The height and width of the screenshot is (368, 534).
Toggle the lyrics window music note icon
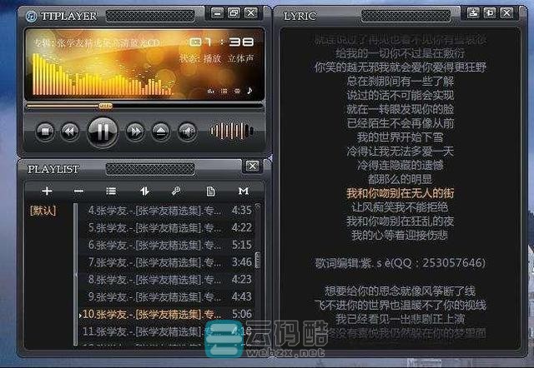coord(249,90)
